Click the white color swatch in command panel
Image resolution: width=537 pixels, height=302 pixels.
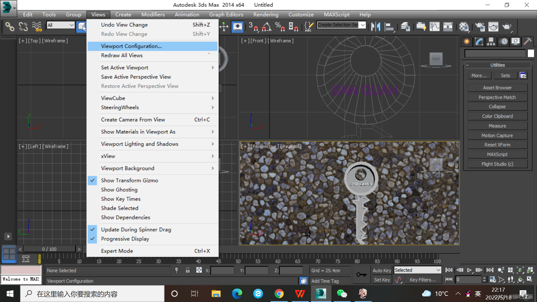(531, 53)
